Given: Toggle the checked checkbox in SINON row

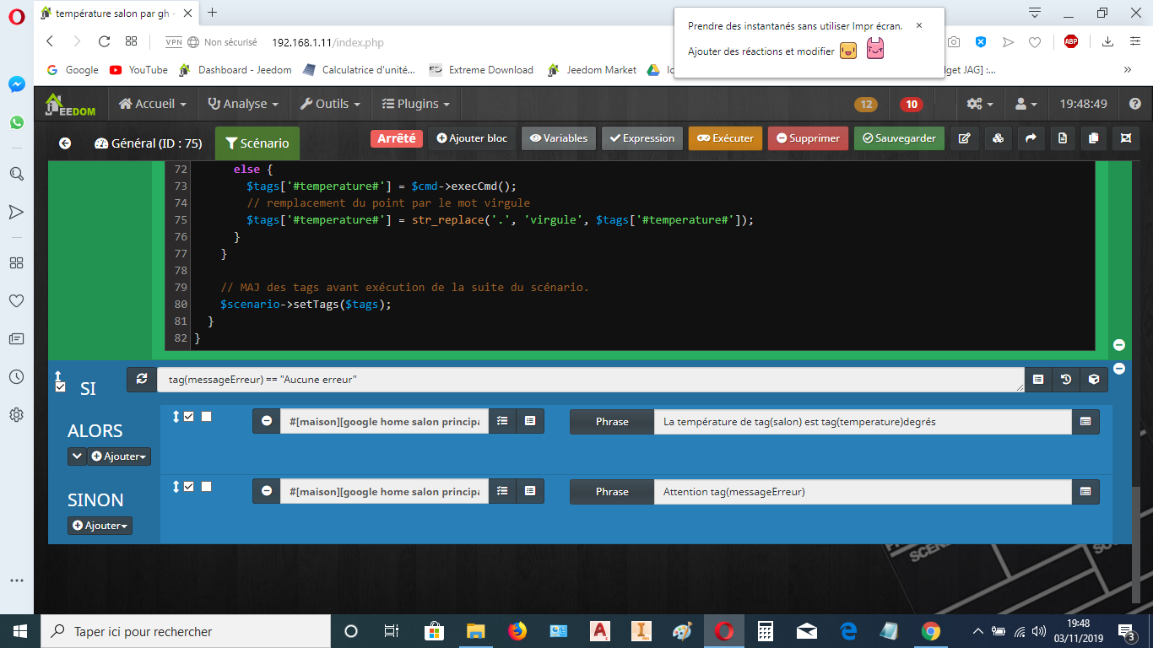Looking at the screenshot, I should pyautogui.click(x=189, y=486).
